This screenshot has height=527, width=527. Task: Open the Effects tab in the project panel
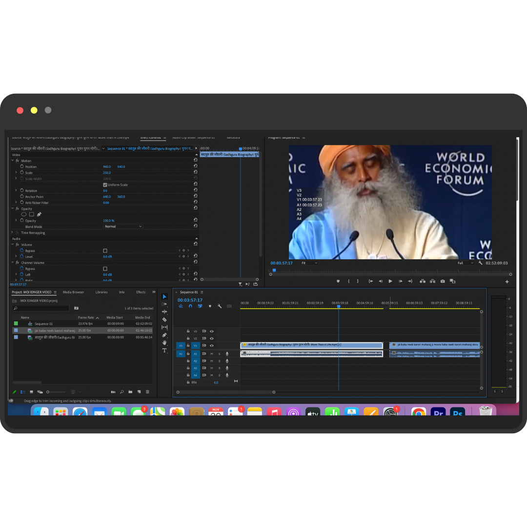pos(141,292)
